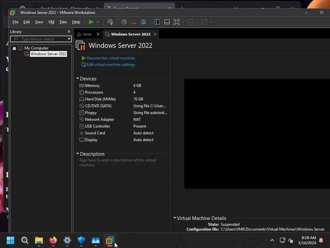Click the stretch guest display icon
This screenshot has height=248, width=330.
click(x=204, y=22)
